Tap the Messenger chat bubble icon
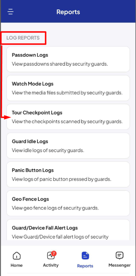Screen dimensions: 136x276 click(x=120, y=255)
